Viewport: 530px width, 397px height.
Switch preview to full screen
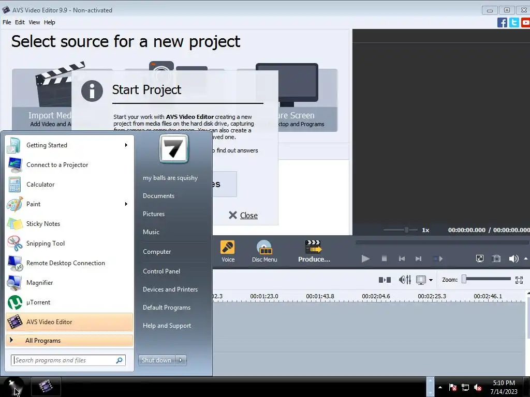(x=480, y=258)
